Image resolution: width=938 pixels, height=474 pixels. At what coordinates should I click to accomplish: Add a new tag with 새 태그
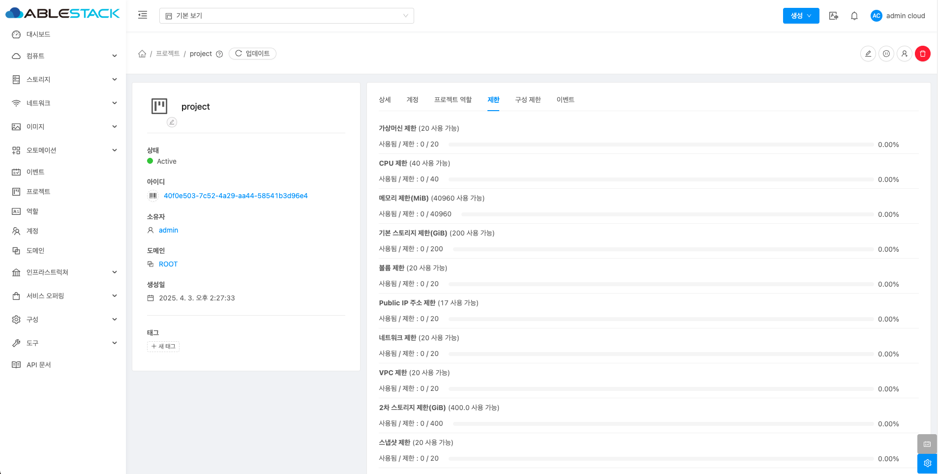click(163, 347)
